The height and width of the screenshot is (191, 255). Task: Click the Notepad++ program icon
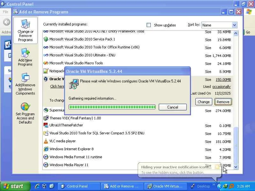pos(46,71)
